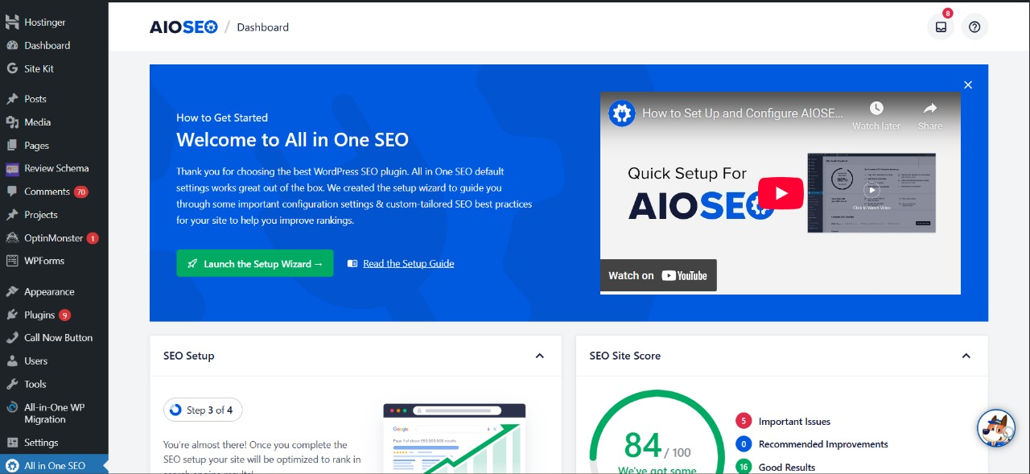Open Posts in the sidebar

pyautogui.click(x=54, y=99)
